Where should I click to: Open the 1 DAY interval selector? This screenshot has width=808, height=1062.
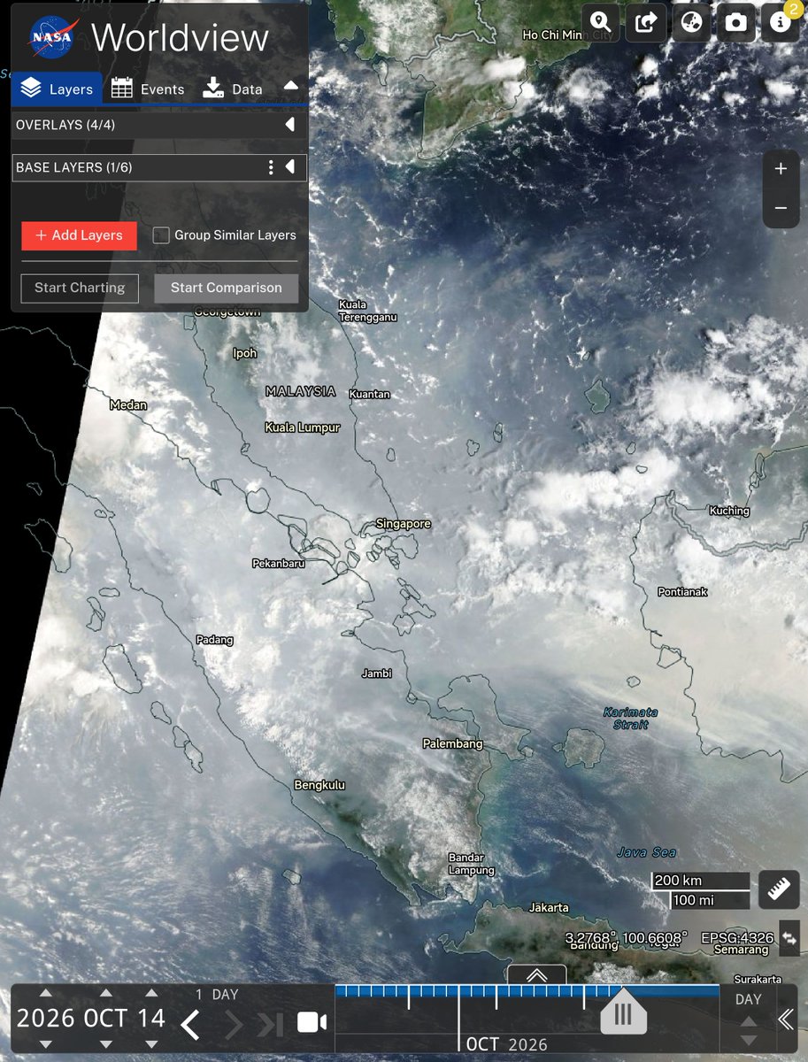pyautogui.click(x=217, y=995)
